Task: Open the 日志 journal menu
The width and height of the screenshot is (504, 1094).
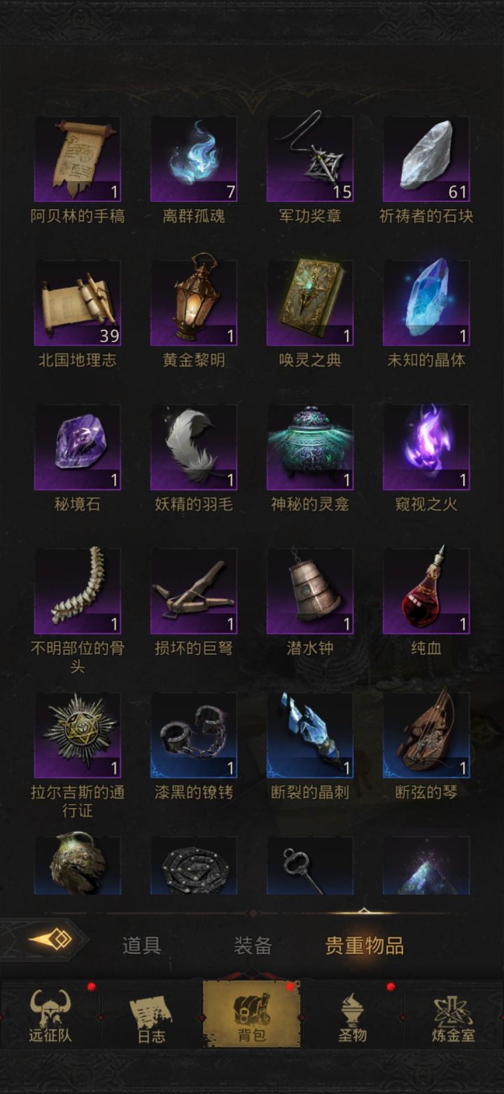Action: tap(151, 1015)
